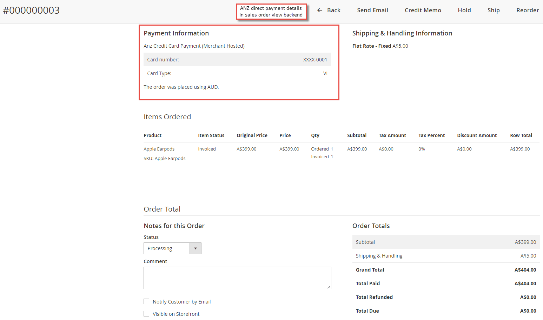Click the Send Email button
Viewport: 543px width, 320px height.
click(372, 10)
